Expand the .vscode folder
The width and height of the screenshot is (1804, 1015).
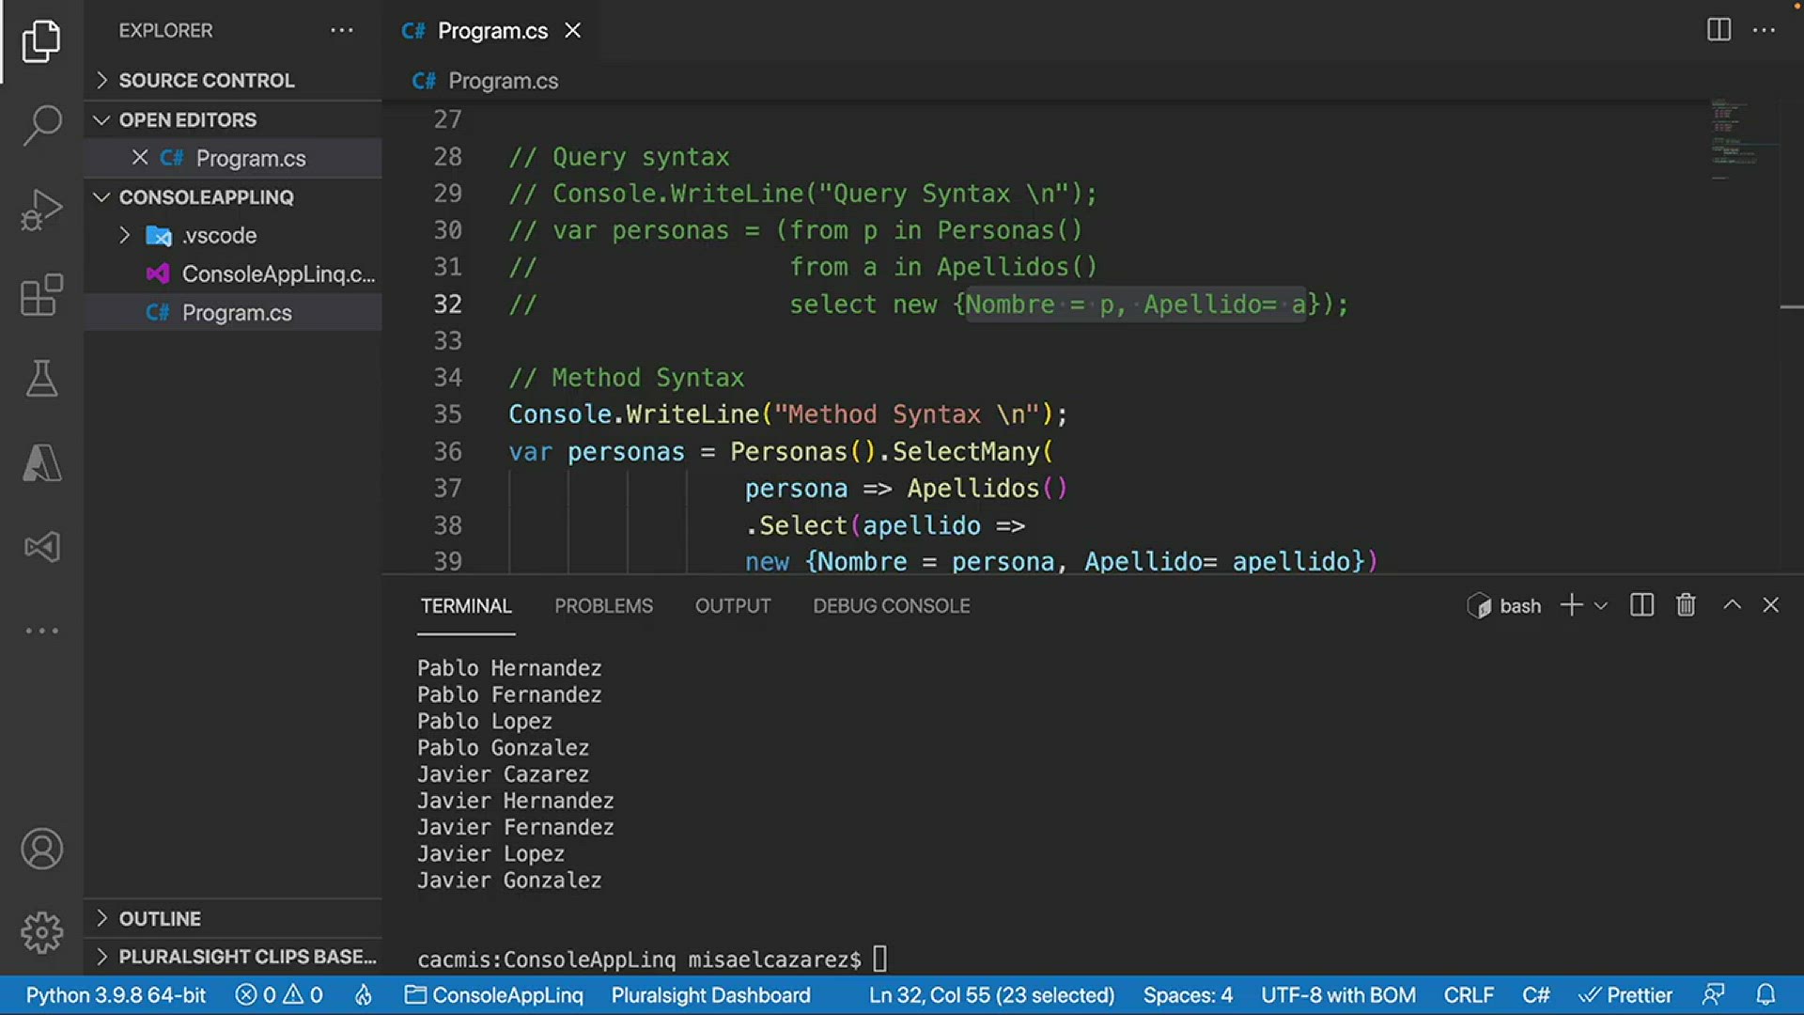pos(233,235)
